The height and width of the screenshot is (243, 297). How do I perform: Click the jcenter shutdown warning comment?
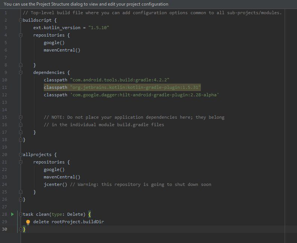[141, 184]
